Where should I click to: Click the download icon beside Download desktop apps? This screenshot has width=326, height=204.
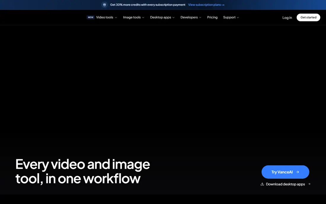(262, 184)
